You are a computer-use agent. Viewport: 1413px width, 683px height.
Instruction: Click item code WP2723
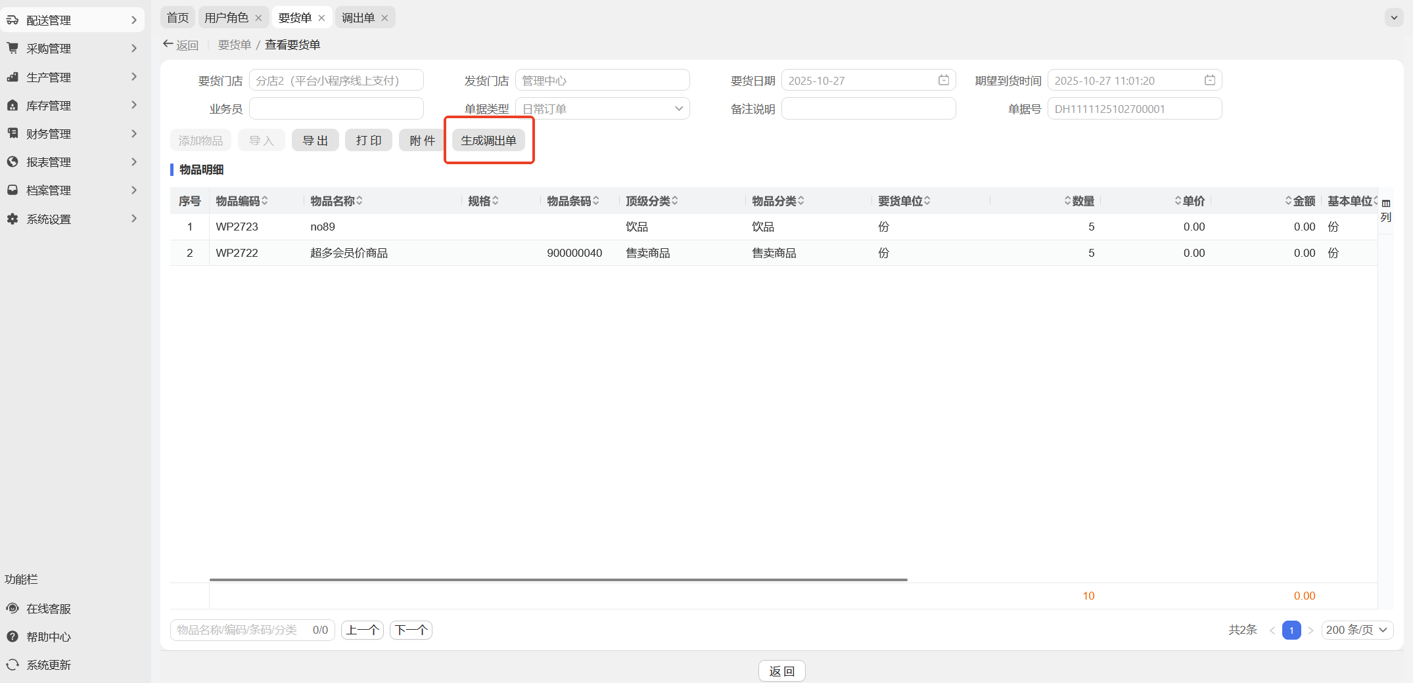pyautogui.click(x=237, y=227)
